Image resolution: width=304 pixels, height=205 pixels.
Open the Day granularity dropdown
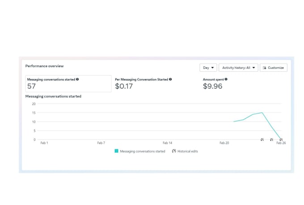coord(208,67)
